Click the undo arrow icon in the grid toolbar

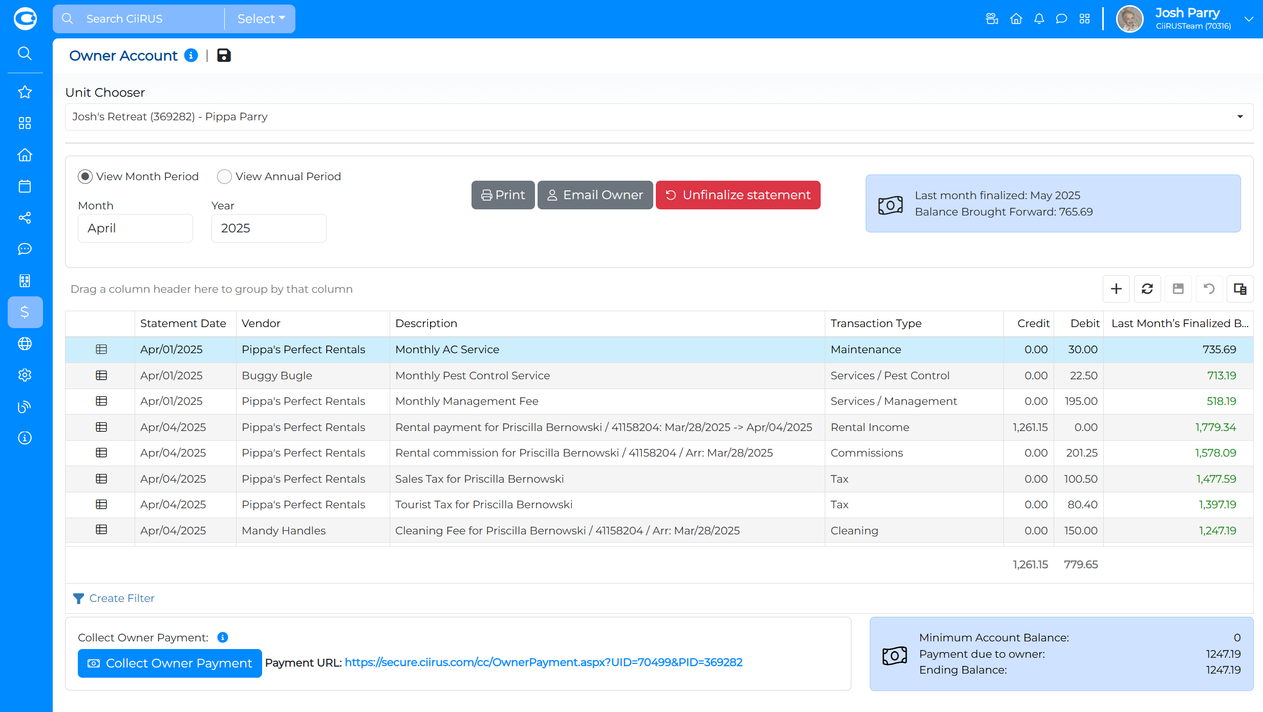(1209, 289)
